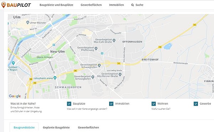Image resolution: width=214 pixels, height=132 pixels.
Task: Click the Gewerbegebiet Schwaighofen pin near highway 10
Action: [99, 66]
